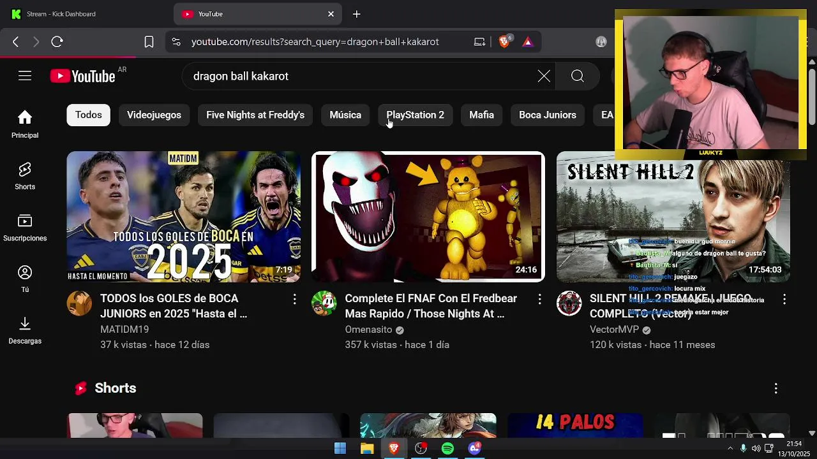Visit the Omenasito channel name
The image size is (817, 459).
pyautogui.click(x=368, y=330)
